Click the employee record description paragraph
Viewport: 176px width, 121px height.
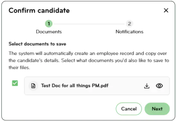click(x=89, y=60)
